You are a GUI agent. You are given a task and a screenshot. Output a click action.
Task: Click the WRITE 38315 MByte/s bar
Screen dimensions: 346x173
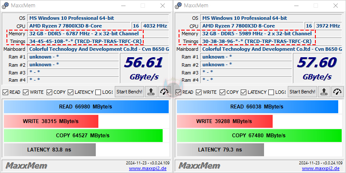(51, 121)
